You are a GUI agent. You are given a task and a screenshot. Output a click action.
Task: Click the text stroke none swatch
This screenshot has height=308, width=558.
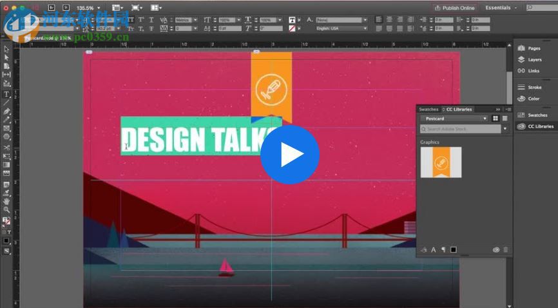pos(292,28)
